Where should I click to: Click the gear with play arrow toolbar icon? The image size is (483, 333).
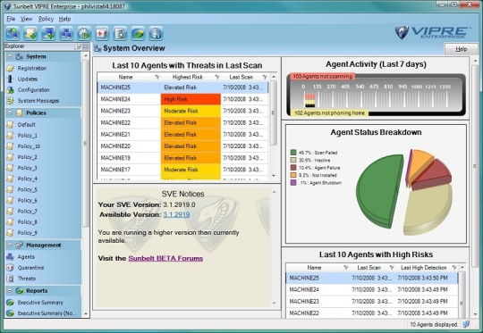[84, 33]
